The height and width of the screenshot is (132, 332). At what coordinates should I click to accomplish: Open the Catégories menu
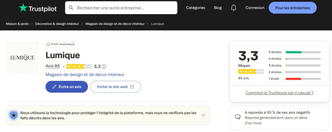coord(196,8)
